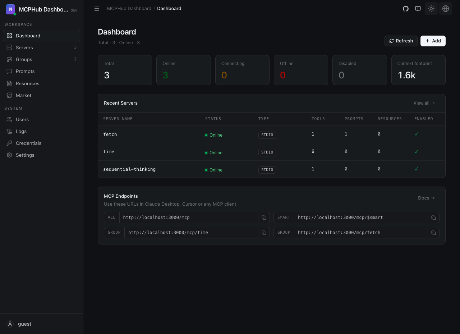460x334 pixels.
Task: Click the Add server button
Action: [x=433, y=41]
